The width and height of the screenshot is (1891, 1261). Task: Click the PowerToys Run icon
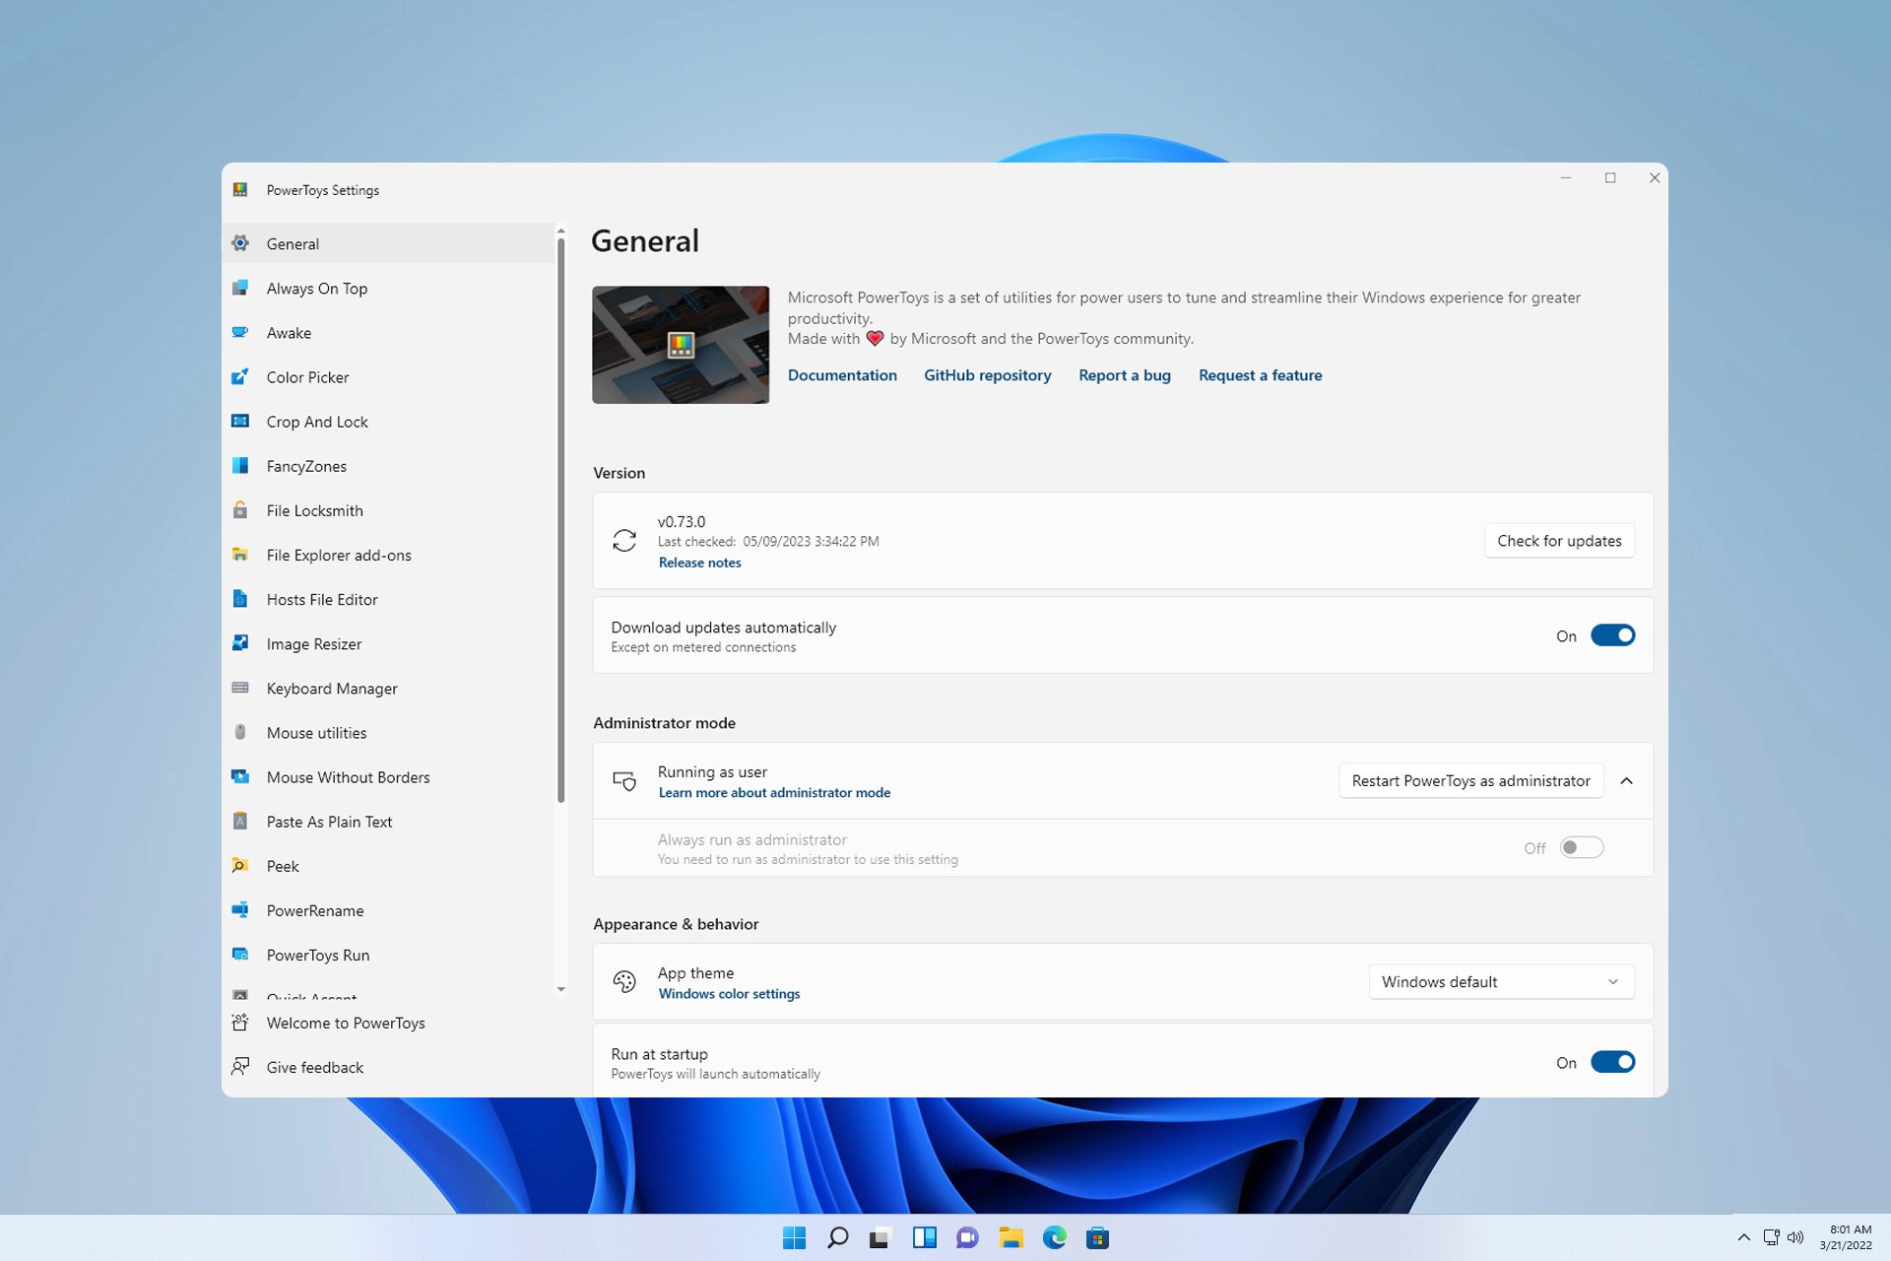(240, 954)
